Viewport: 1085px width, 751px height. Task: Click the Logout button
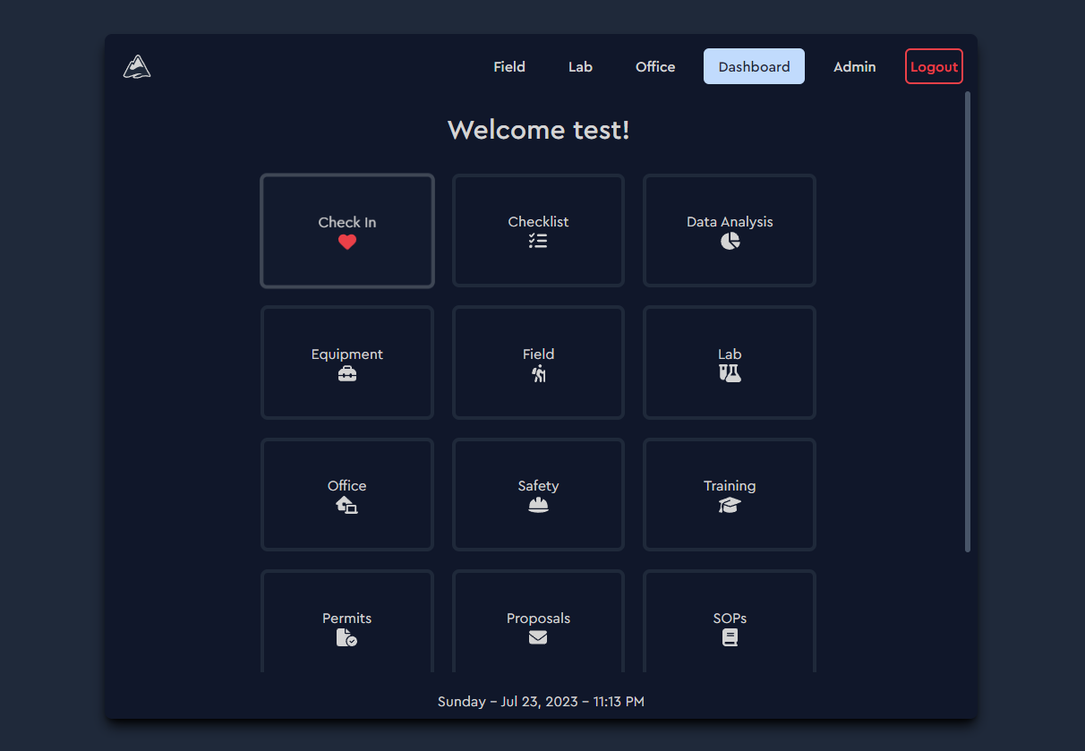coord(934,66)
